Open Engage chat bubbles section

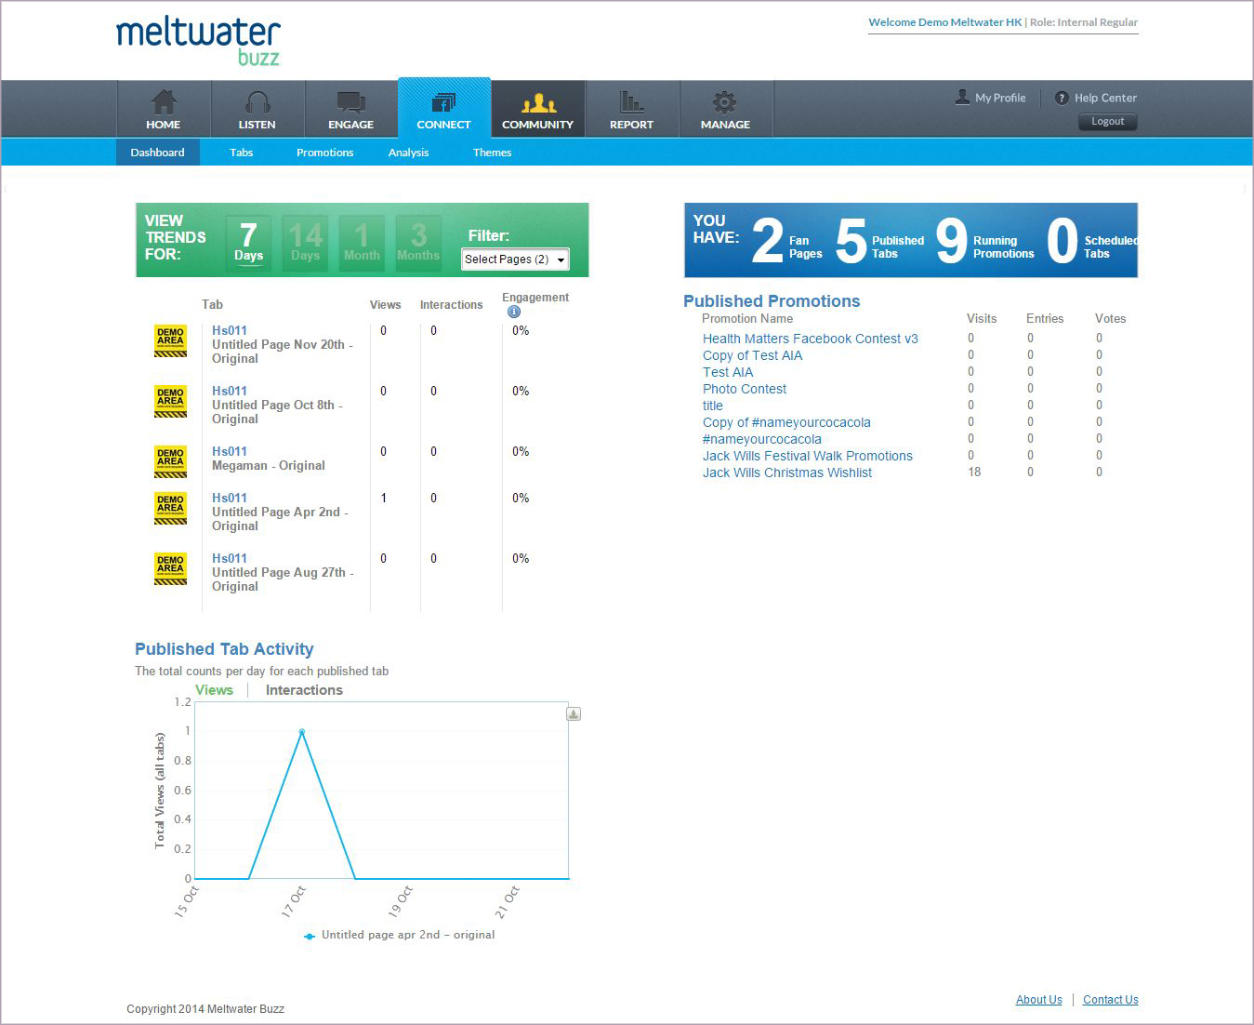(350, 102)
